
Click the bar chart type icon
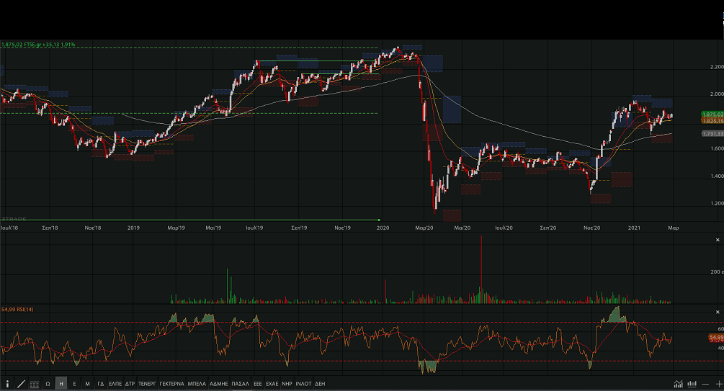coord(692,384)
